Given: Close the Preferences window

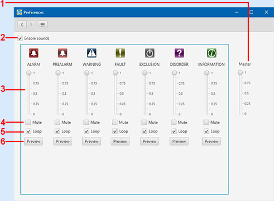Looking at the screenshot, I should 266,12.
